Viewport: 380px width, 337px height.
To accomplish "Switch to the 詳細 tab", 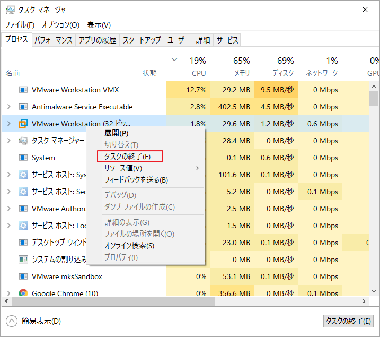I will [203, 40].
